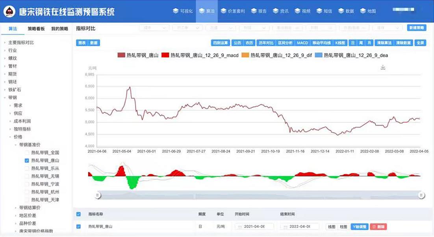
Task: Click the calendar icon in start date field
Action: pyautogui.click(x=239, y=227)
